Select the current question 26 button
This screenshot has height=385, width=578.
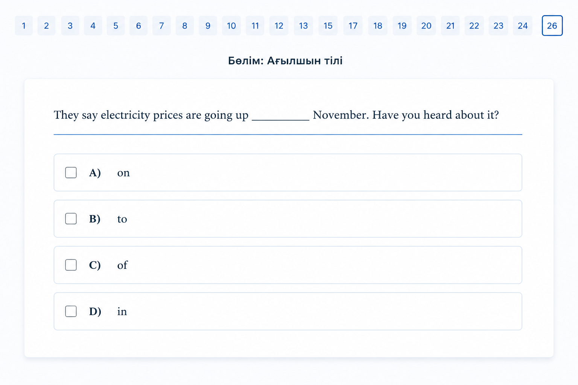pyautogui.click(x=552, y=26)
